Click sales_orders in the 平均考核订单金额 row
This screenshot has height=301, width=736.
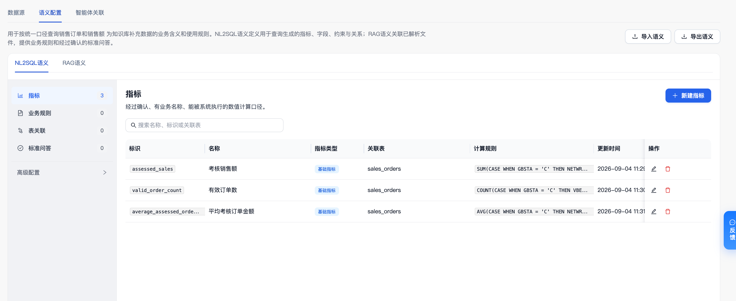tap(384, 211)
